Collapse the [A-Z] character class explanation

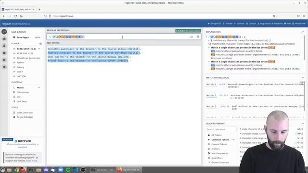209,48
